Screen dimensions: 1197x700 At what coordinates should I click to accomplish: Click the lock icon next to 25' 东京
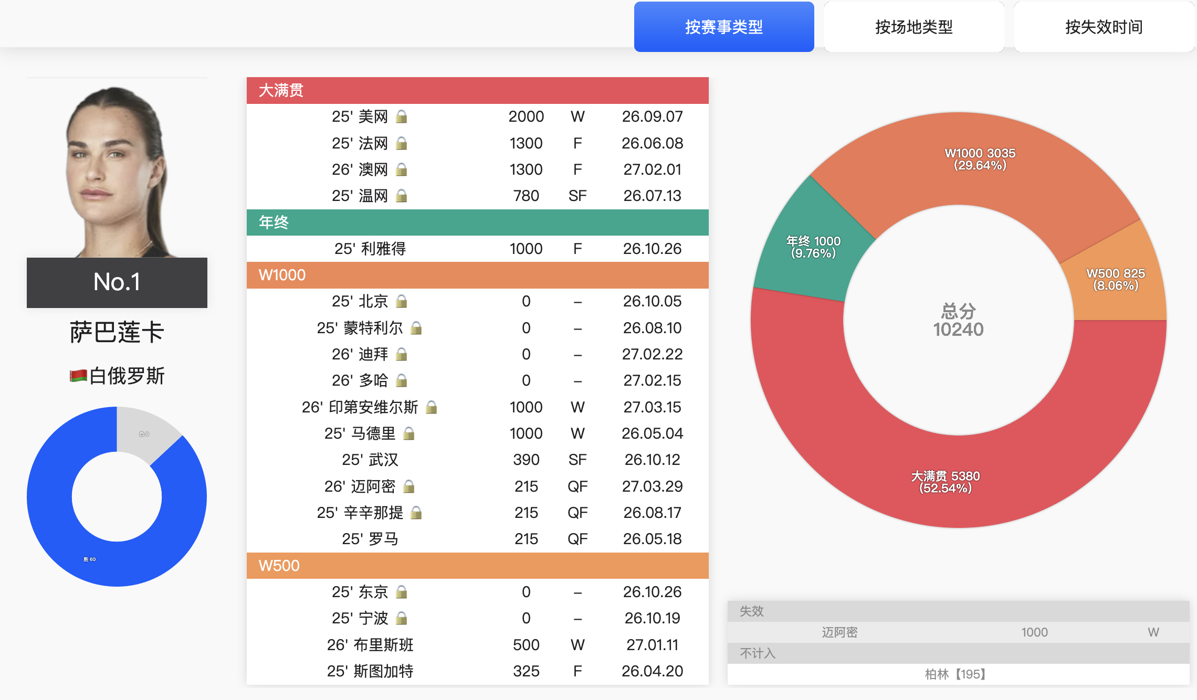(402, 592)
